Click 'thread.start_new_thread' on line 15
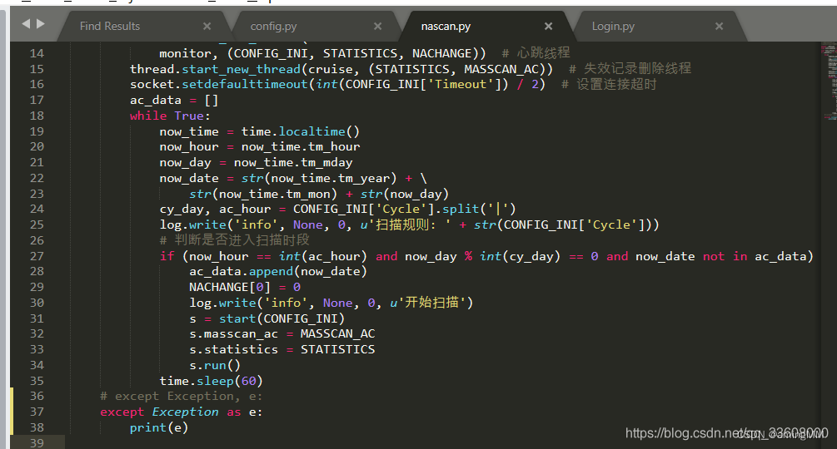 [x=215, y=69]
